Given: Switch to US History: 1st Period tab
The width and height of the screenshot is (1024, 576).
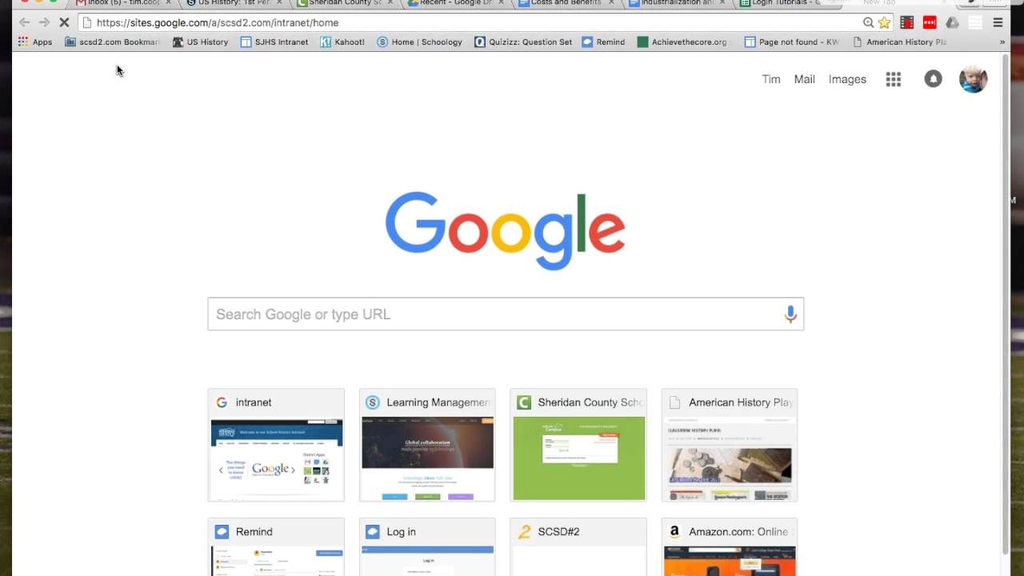Looking at the screenshot, I should (234, 4).
